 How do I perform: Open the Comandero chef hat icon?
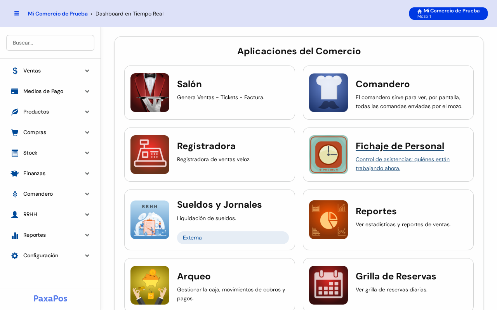328,93
